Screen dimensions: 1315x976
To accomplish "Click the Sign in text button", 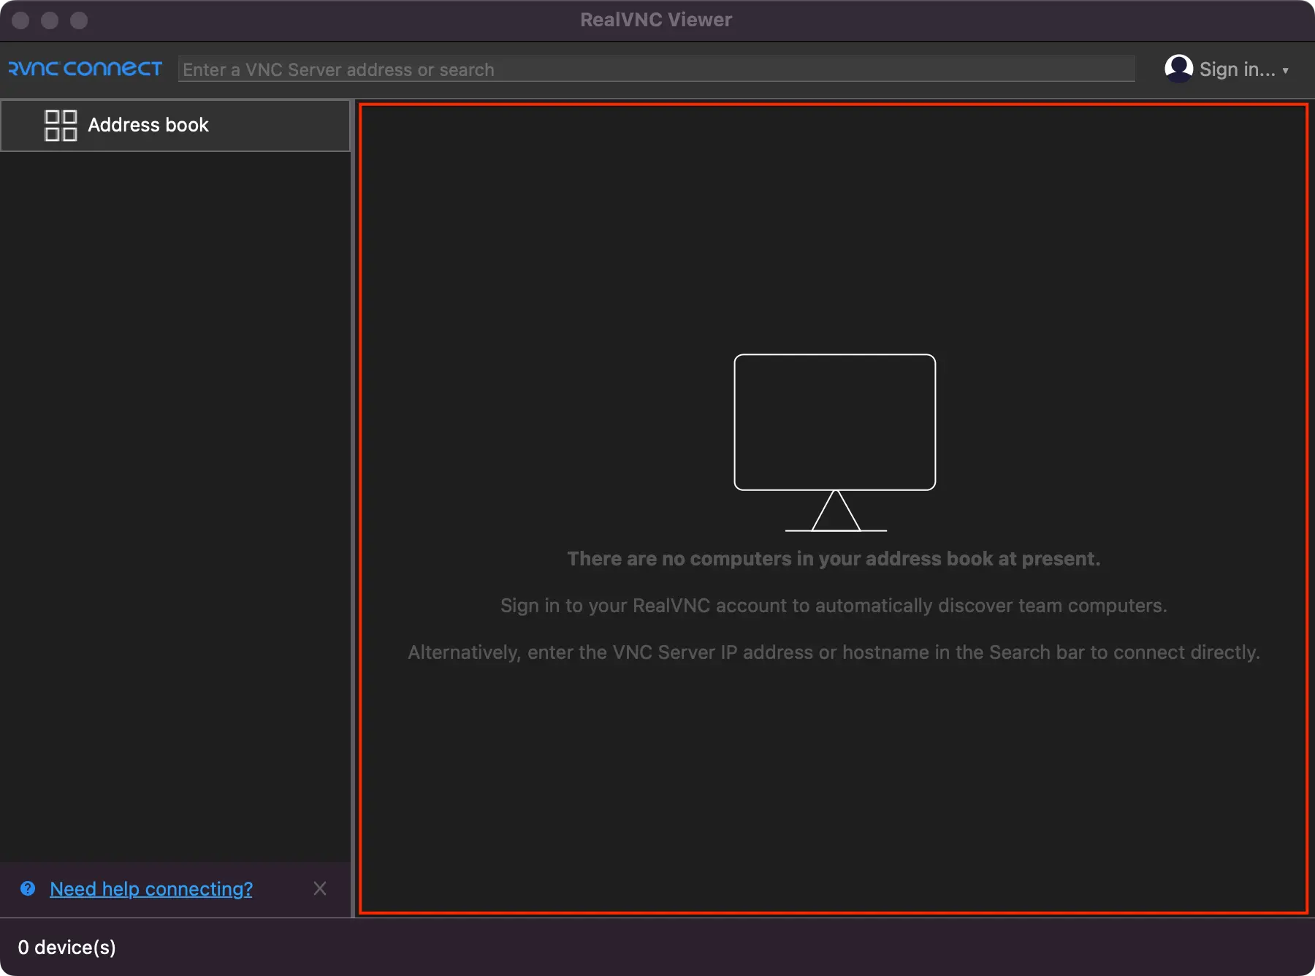I will pyautogui.click(x=1235, y=69).
